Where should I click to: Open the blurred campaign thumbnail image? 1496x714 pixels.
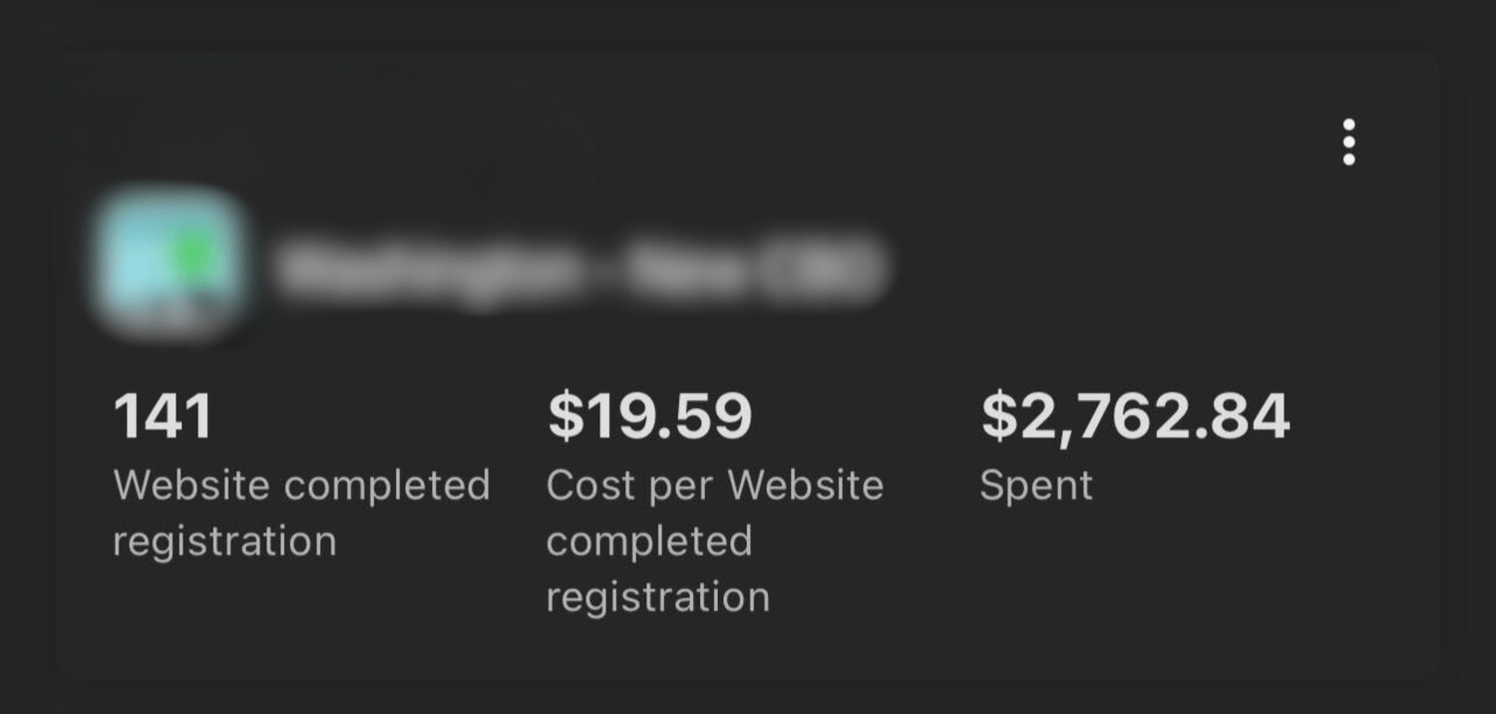click(168, 261)
